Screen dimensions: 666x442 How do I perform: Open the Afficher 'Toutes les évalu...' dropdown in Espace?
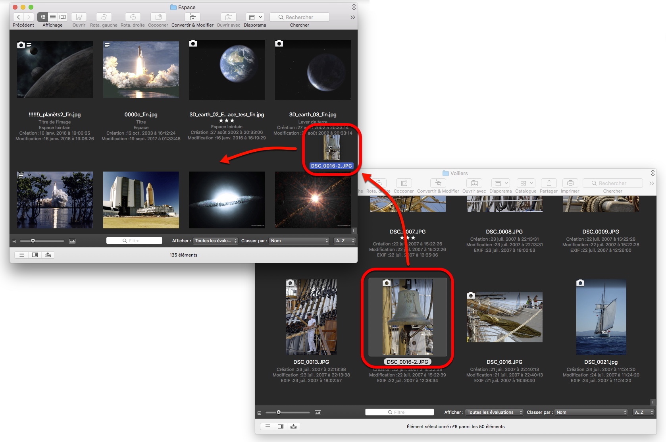click(x=216, y=241)
